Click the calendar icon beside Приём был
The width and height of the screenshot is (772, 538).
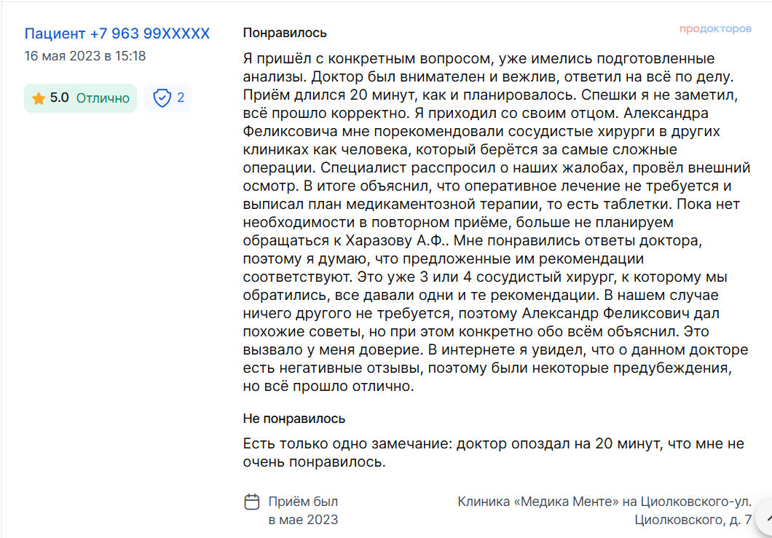251,502
